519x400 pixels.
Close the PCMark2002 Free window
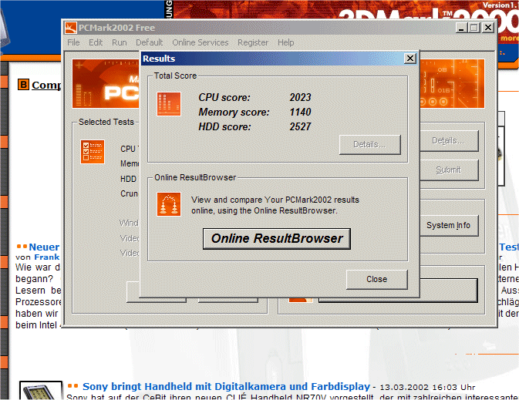click(x=488, y=28)
